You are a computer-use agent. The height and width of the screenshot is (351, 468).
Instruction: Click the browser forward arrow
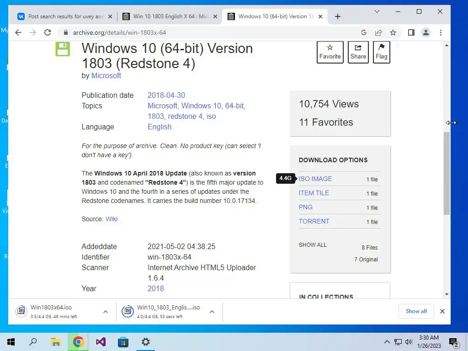[x=33, y=32]
